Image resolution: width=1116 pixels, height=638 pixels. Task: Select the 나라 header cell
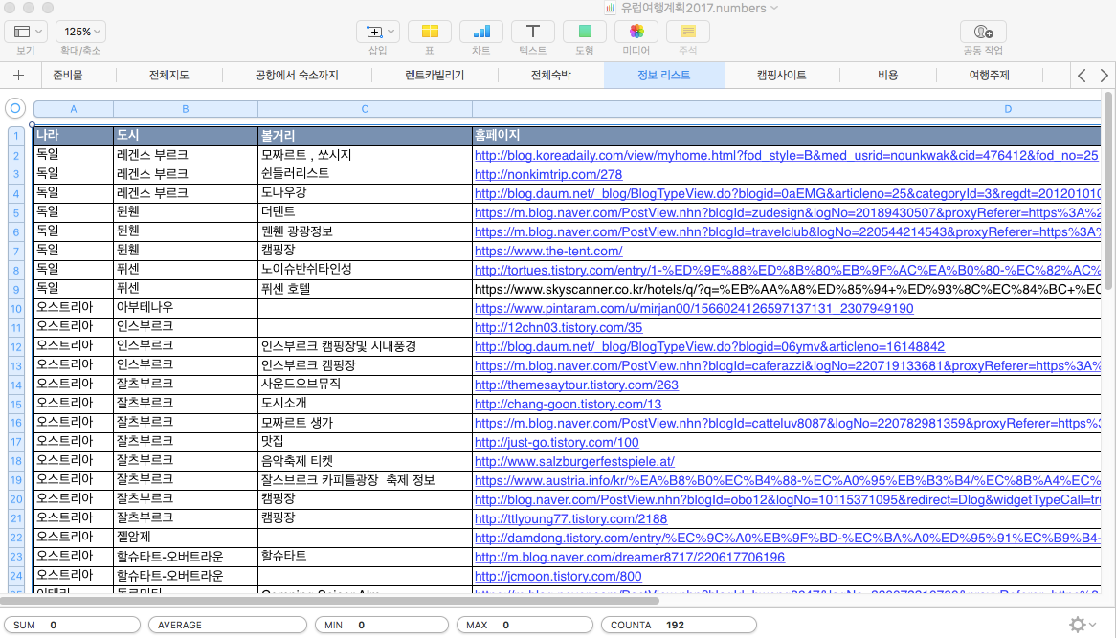click(74, 135)
